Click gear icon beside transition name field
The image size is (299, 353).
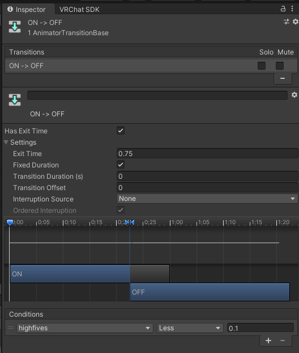(294, 95)
